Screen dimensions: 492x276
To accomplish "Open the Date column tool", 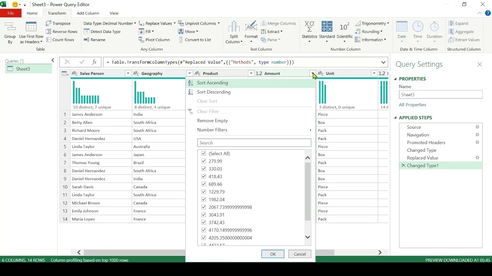I will tap(402, 32).
